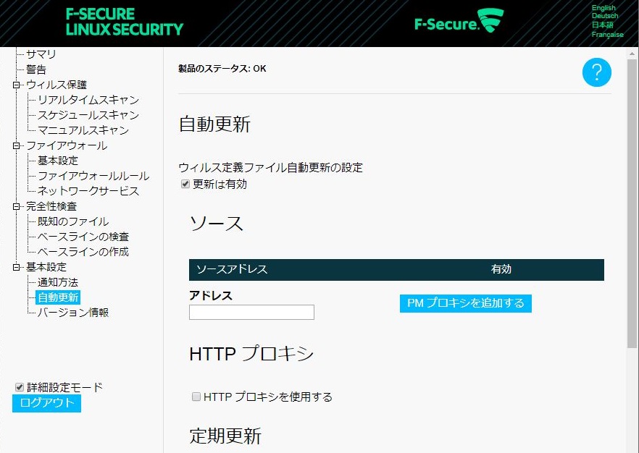Viewport: 639px width, 453px height.
Task: Click the vertical scrollbar thumb
Action: pos(632,203)
